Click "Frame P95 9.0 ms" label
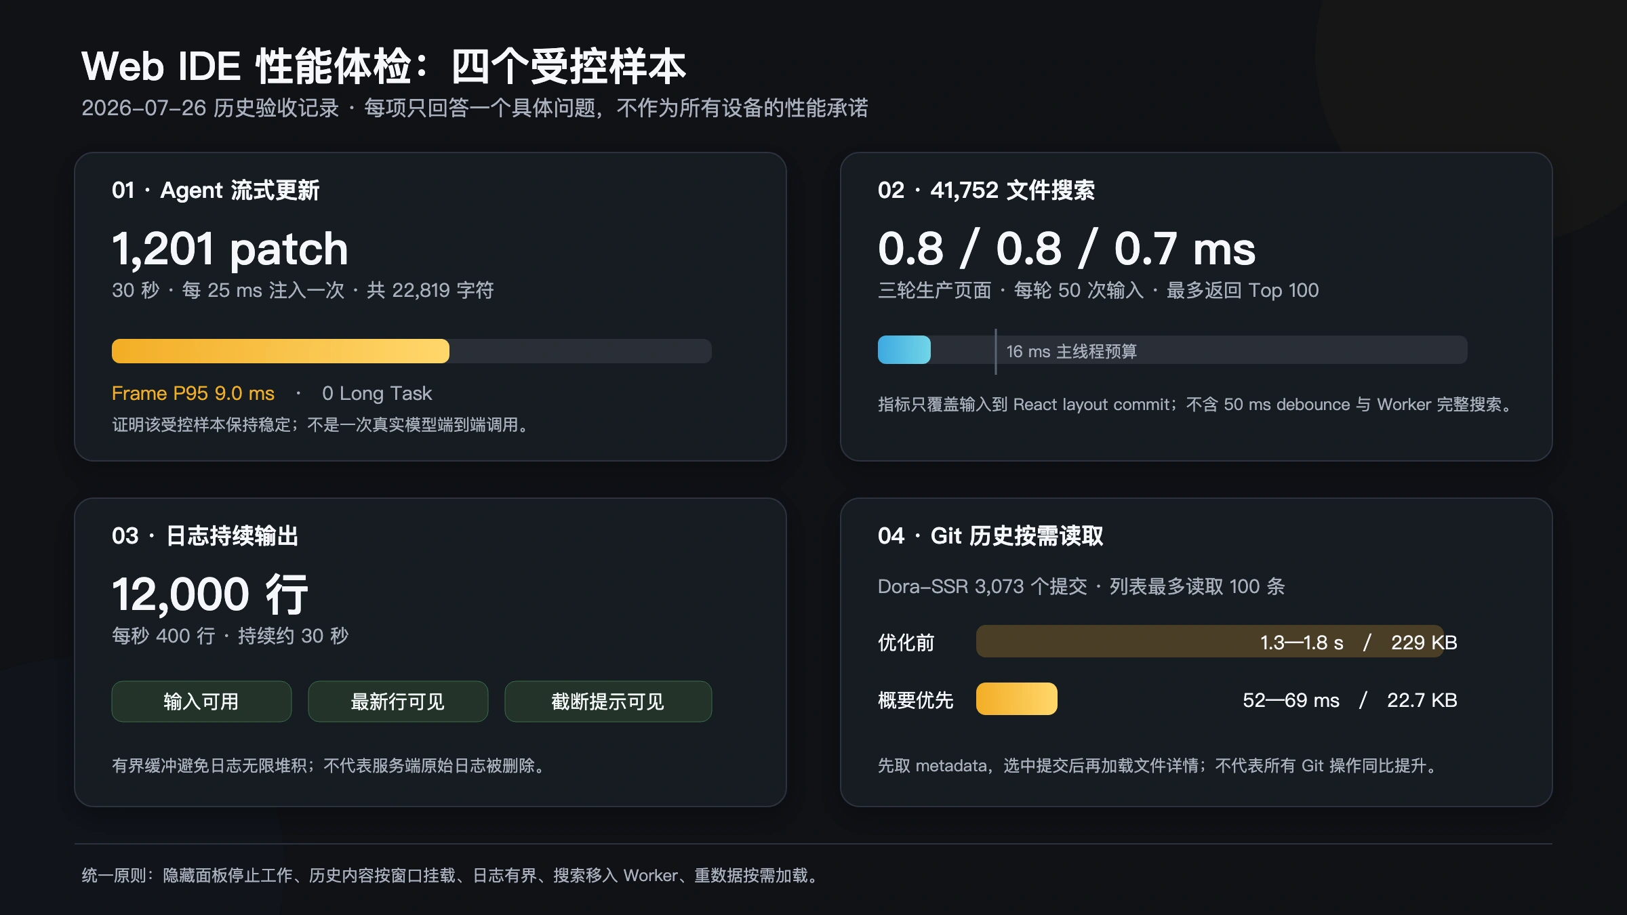The width and height of the screenshot is (1627, 915). tap(193, 393)
